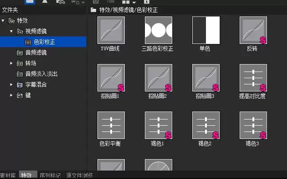
Task: Select the 招贴画3 preset effect
Action: (206, 78)
